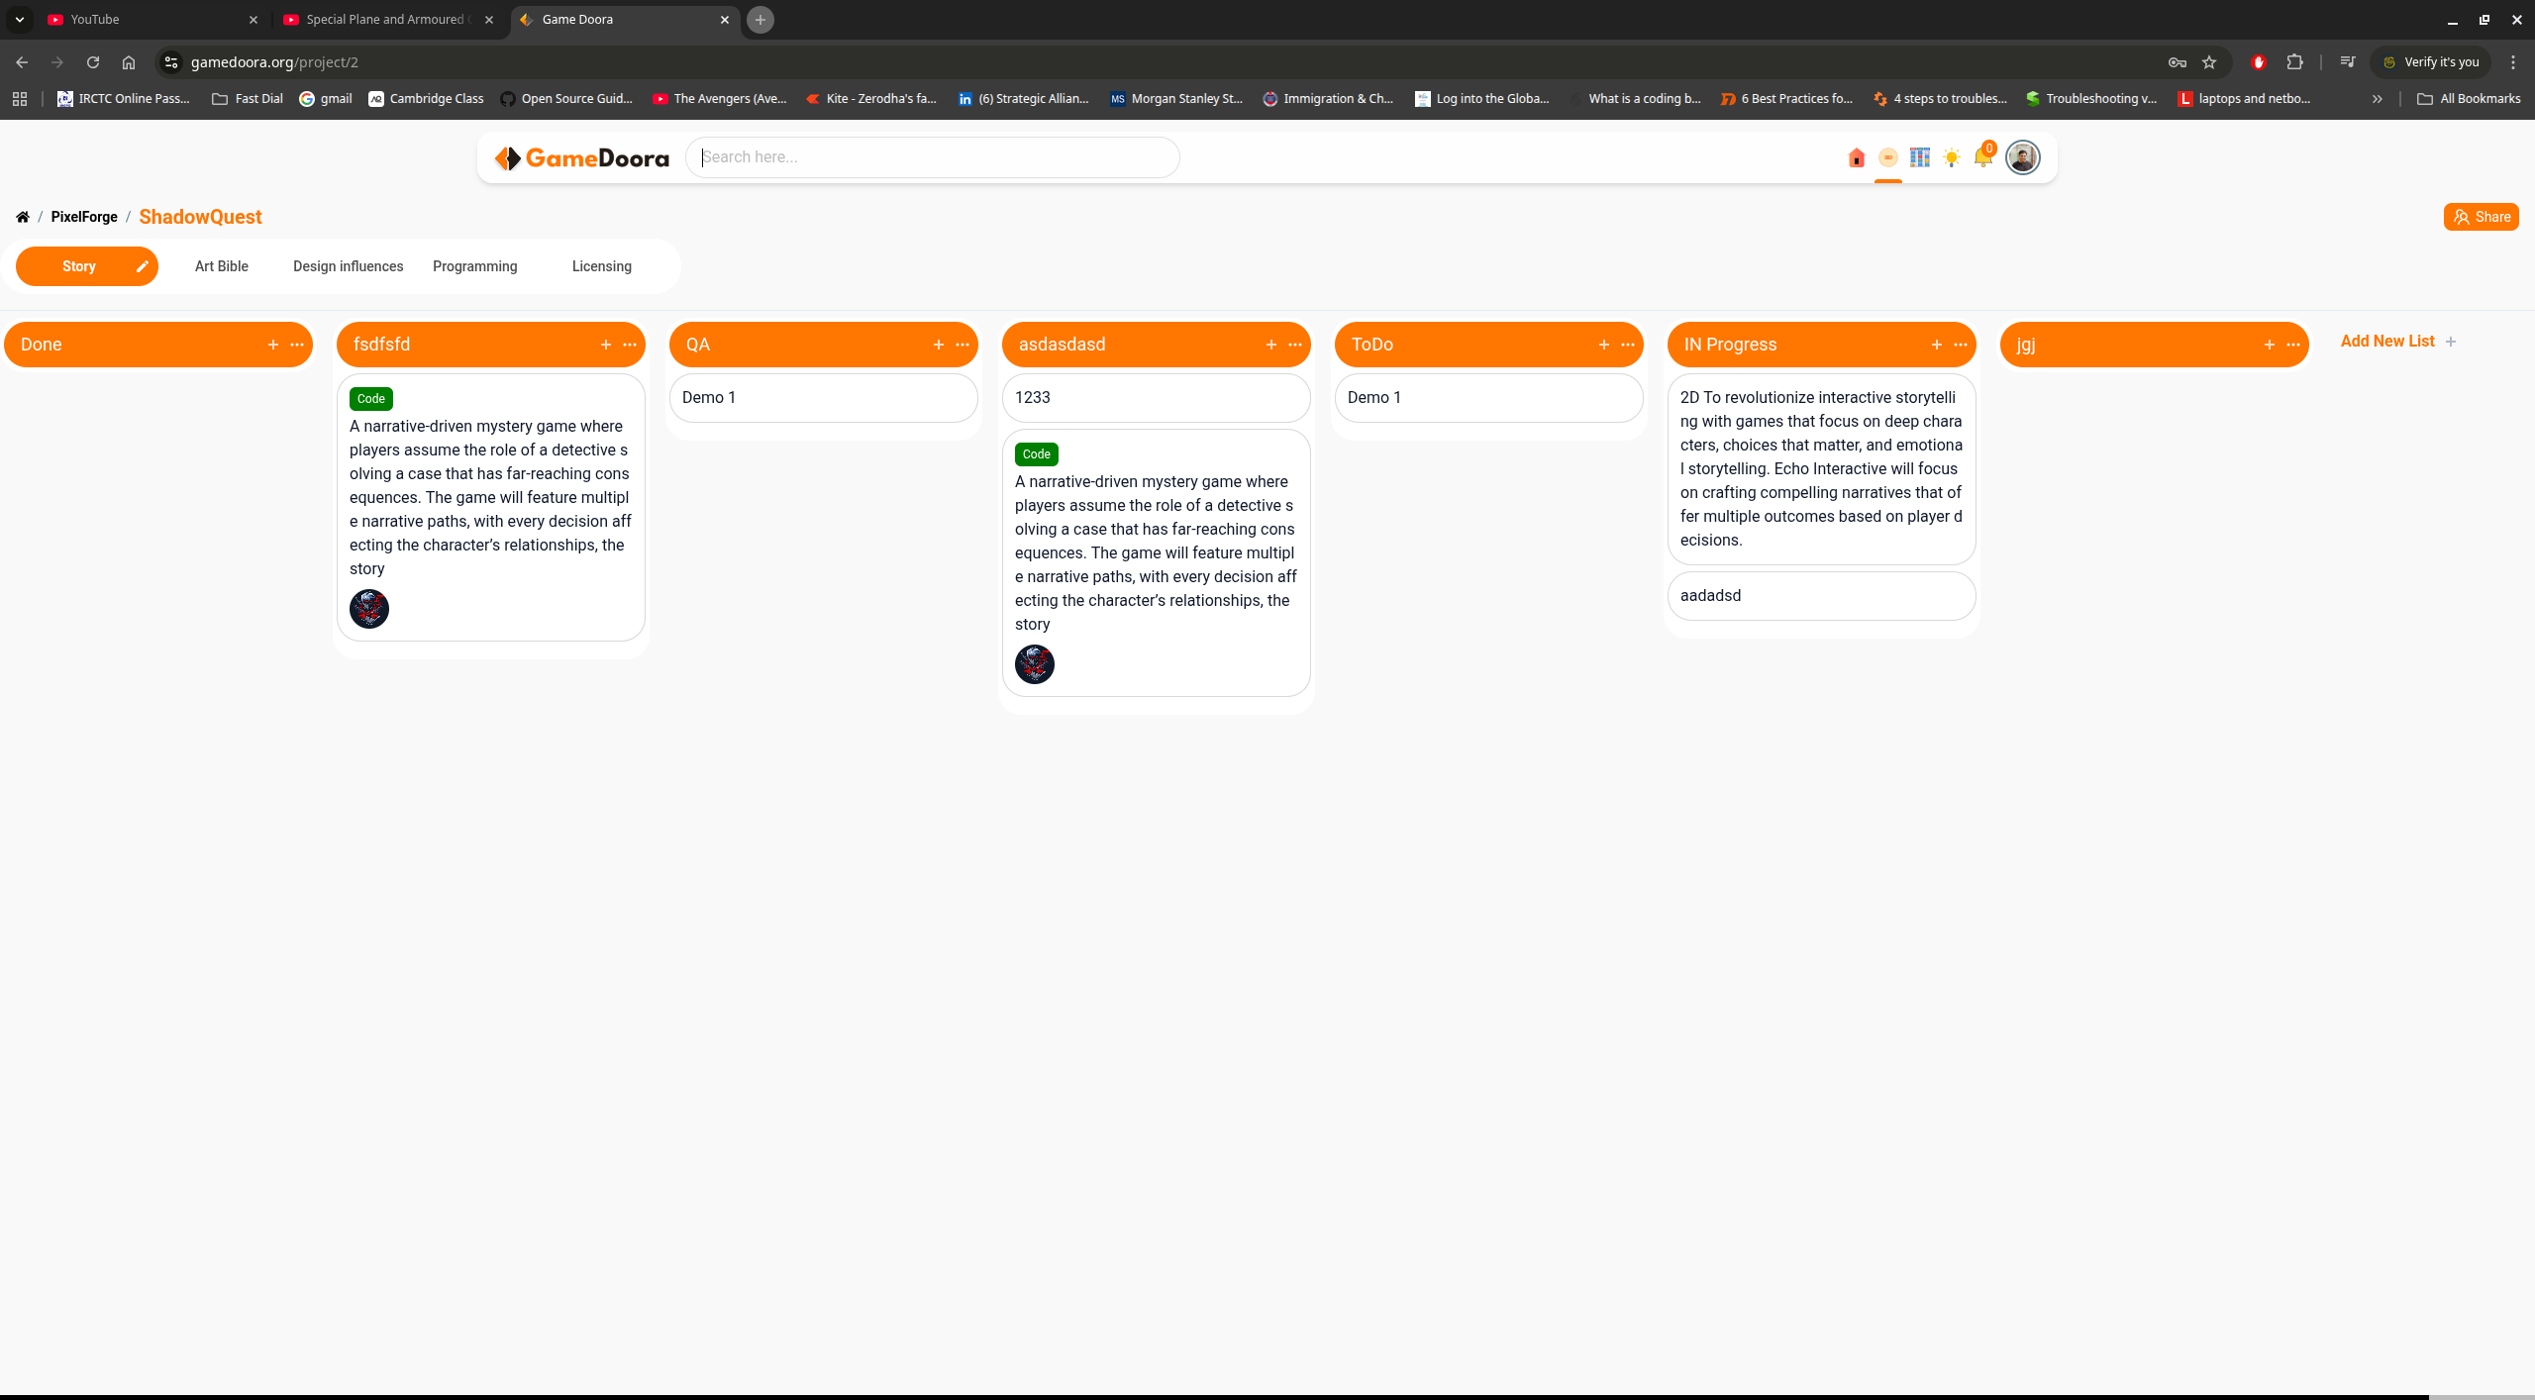Open the 1233 card
2535x1400 pixels.
tap(1157, 398)
